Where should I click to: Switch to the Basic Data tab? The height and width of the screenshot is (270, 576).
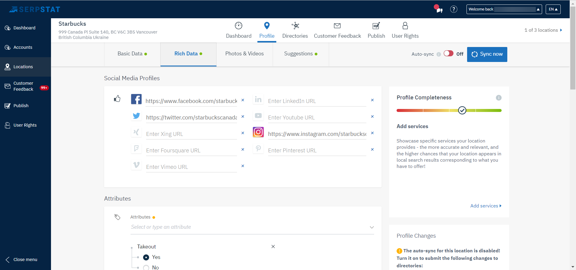point(132,54)
